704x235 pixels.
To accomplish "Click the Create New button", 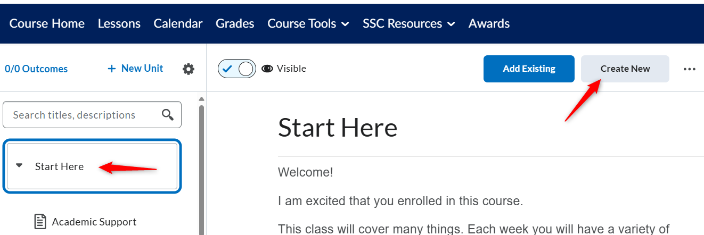I will pyautogui.click(x=625, y=69).
